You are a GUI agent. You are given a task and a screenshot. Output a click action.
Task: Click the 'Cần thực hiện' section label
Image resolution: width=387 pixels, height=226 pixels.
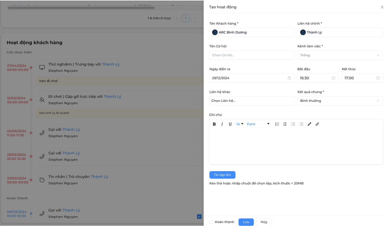point(19,52)
